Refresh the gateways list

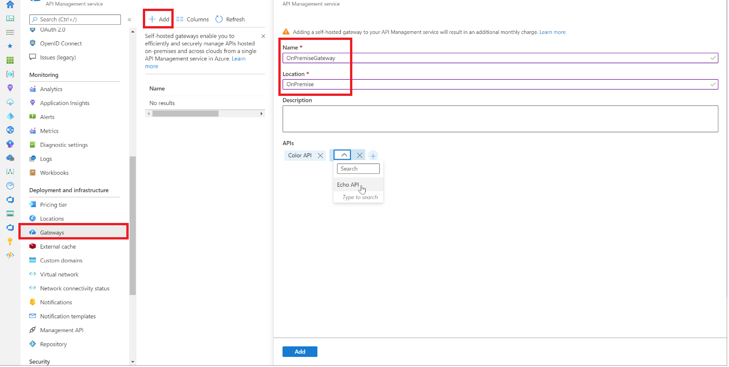click(230, 19)
